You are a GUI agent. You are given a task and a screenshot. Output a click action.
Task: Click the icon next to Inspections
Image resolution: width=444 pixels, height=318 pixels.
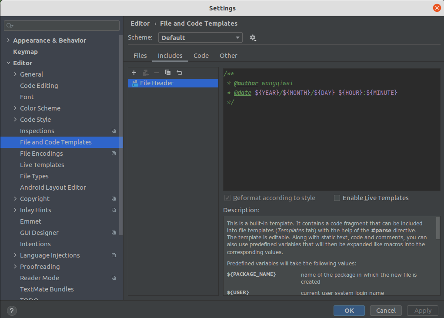tap(114, 131)
